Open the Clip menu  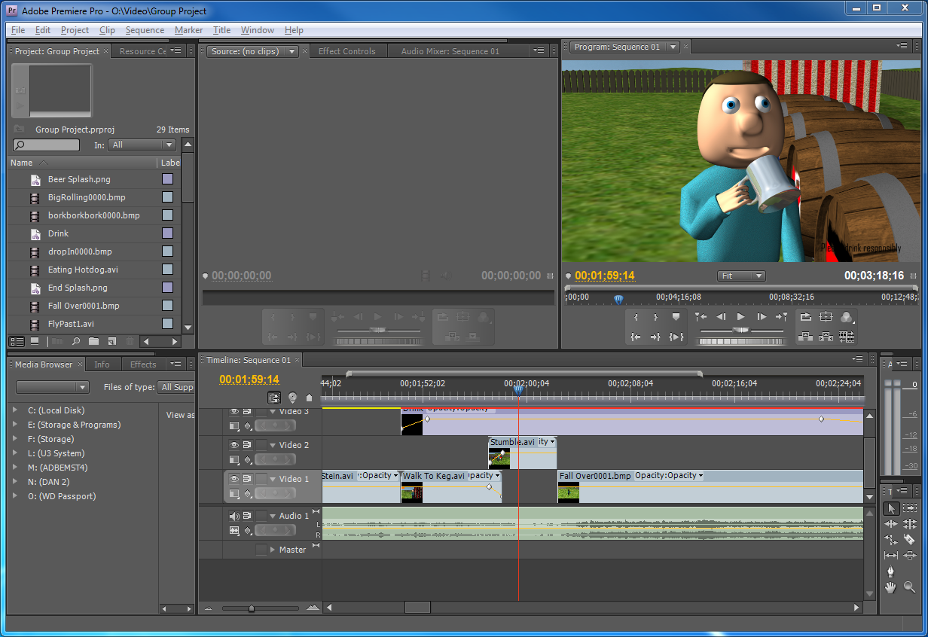[x=107, y=30]
